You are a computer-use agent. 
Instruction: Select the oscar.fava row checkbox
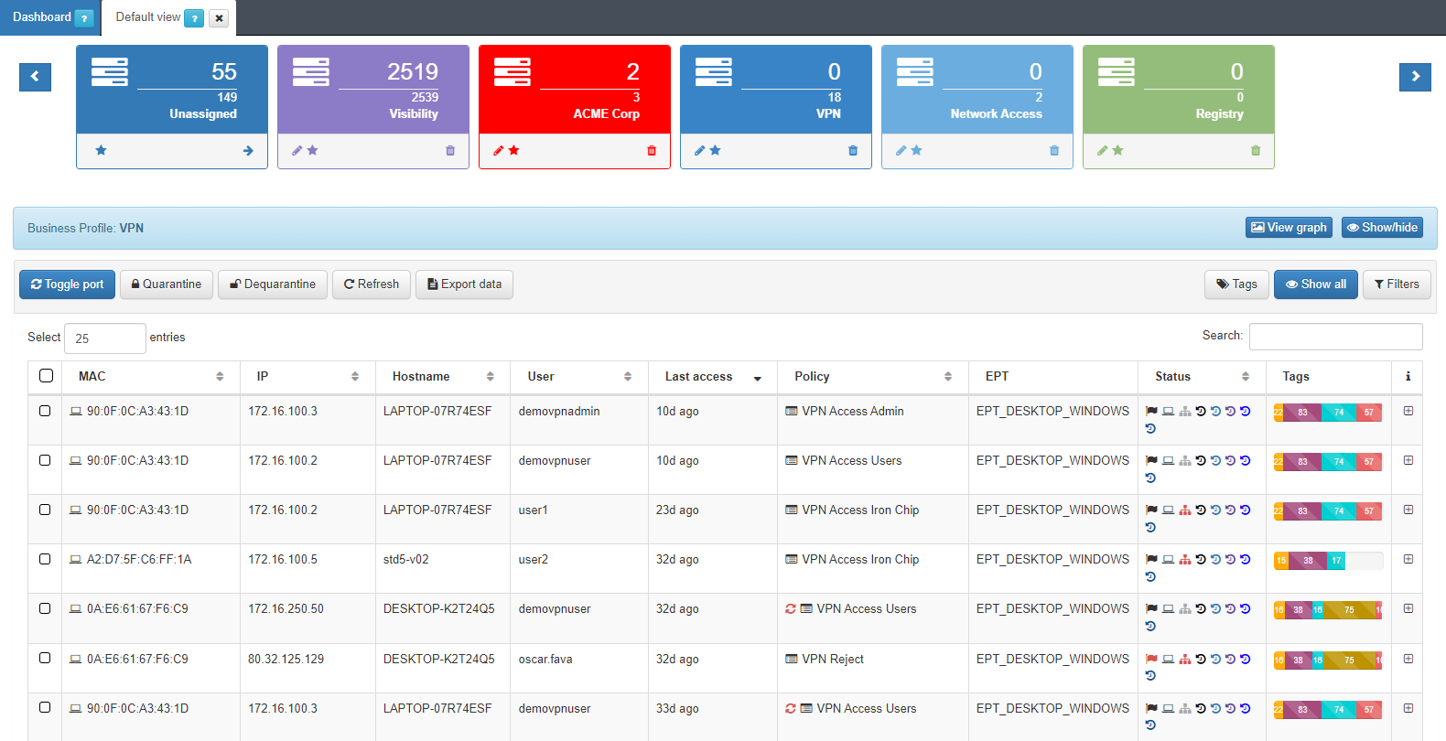coord(45,658)
